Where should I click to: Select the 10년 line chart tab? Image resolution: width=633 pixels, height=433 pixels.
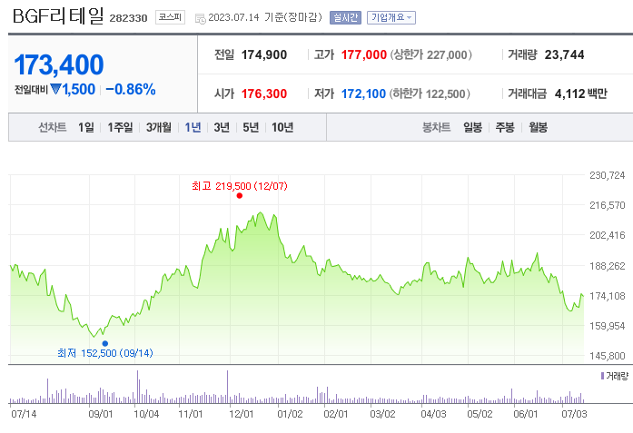click(x=282, y=127)
